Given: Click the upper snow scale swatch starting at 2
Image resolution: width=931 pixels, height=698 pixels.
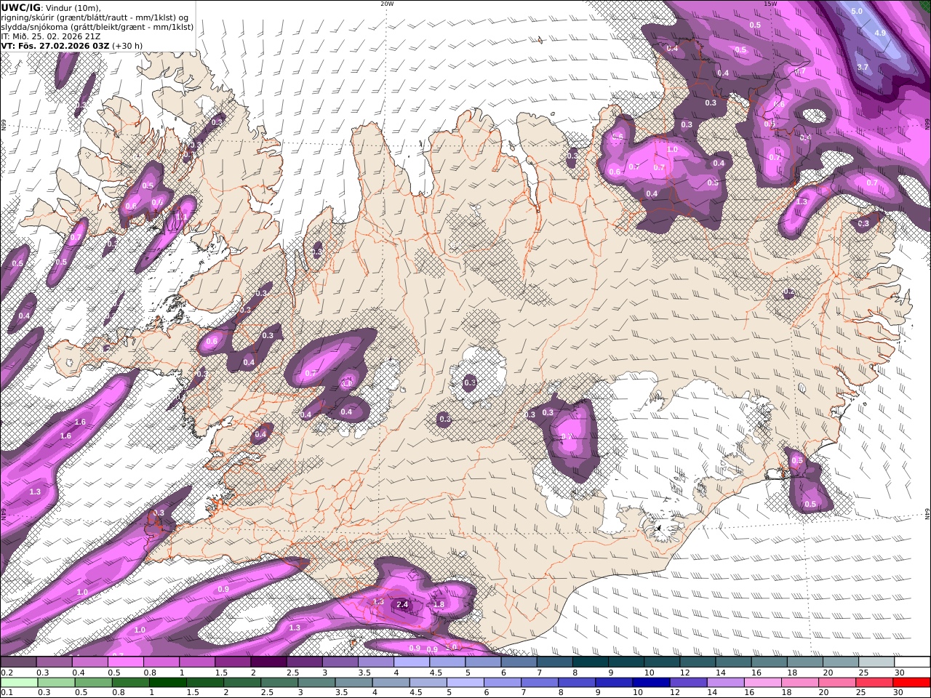Looking at the screenshot, I should [268, 662].
